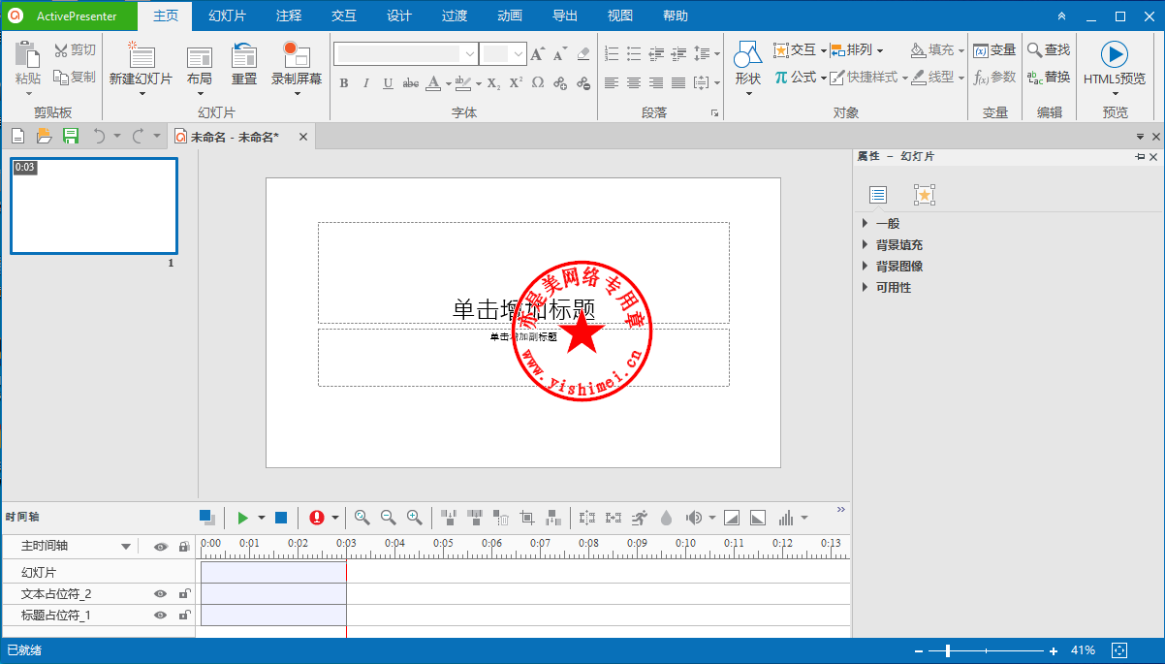This screenshot has width=1165, height=664.
Task: Click the 0:05 mark on timeline ruler
Action: click(443, 544)
